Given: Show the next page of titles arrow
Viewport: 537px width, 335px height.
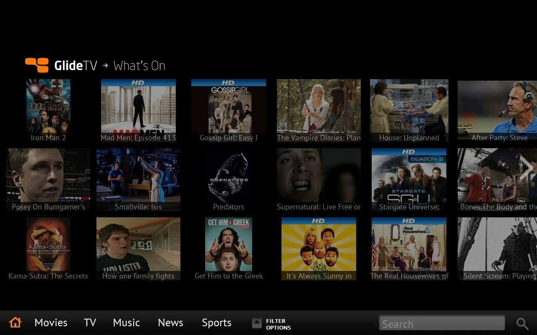Looking at the screenshot, I should tap(527, 168).
